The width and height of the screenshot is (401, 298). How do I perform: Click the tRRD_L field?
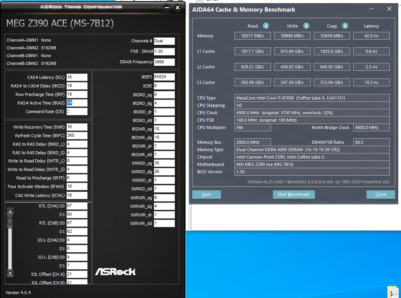point(77,144)
